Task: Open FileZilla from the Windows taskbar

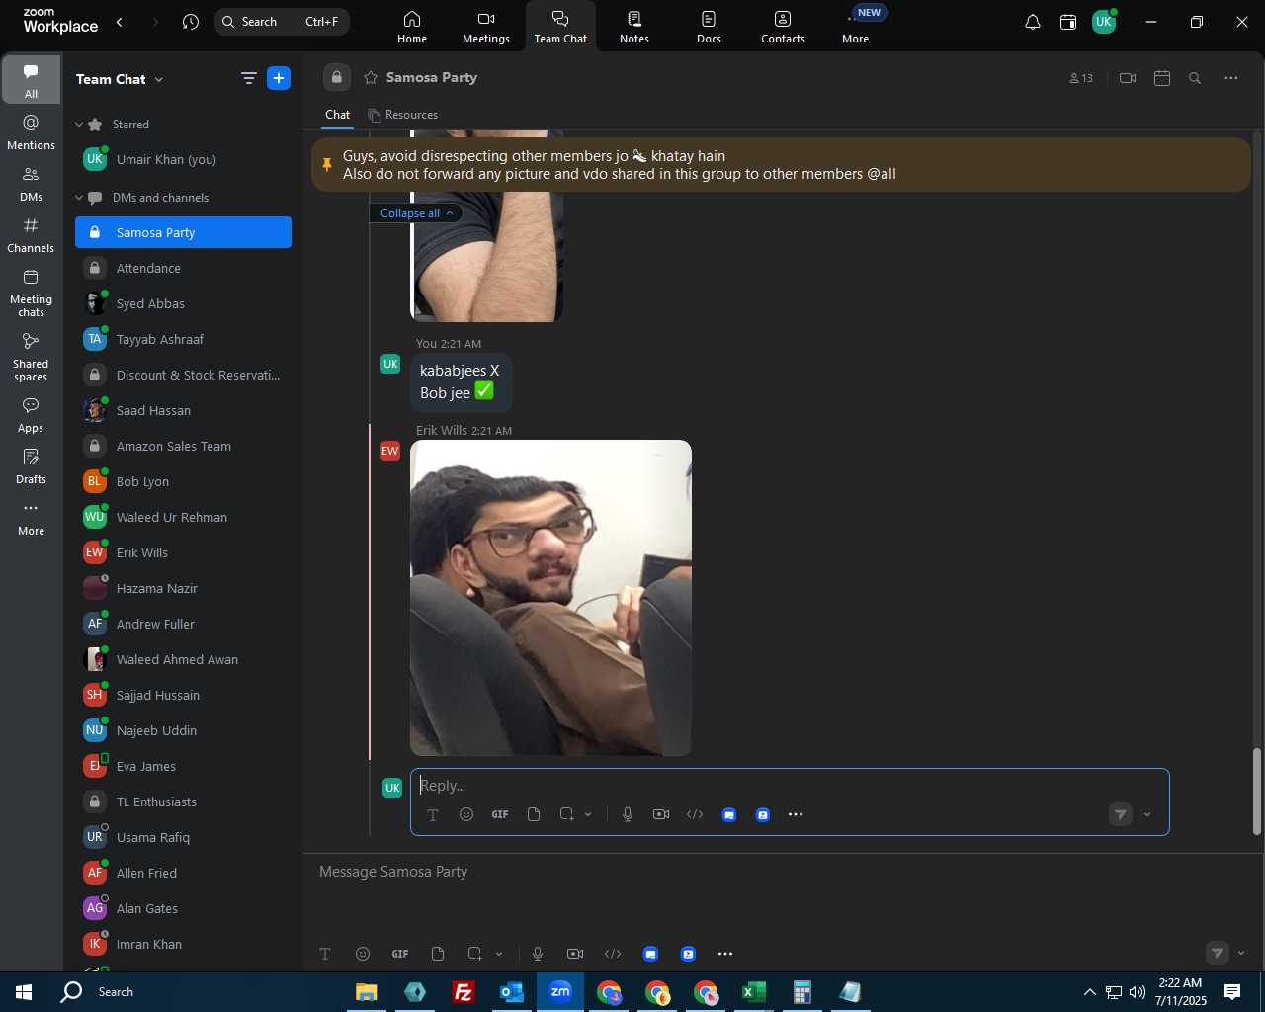Action: pyautogui.click(x=463, y=992)
